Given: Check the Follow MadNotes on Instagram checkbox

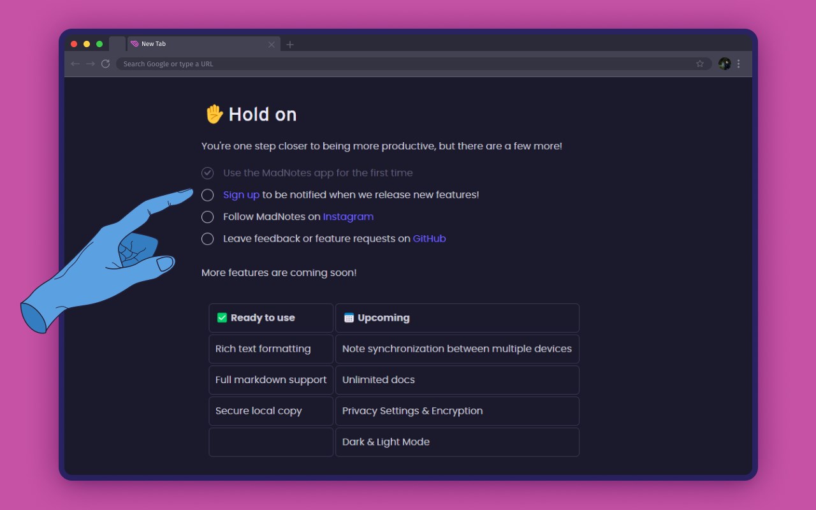Looking at the screenshot, I should [207, 217].
